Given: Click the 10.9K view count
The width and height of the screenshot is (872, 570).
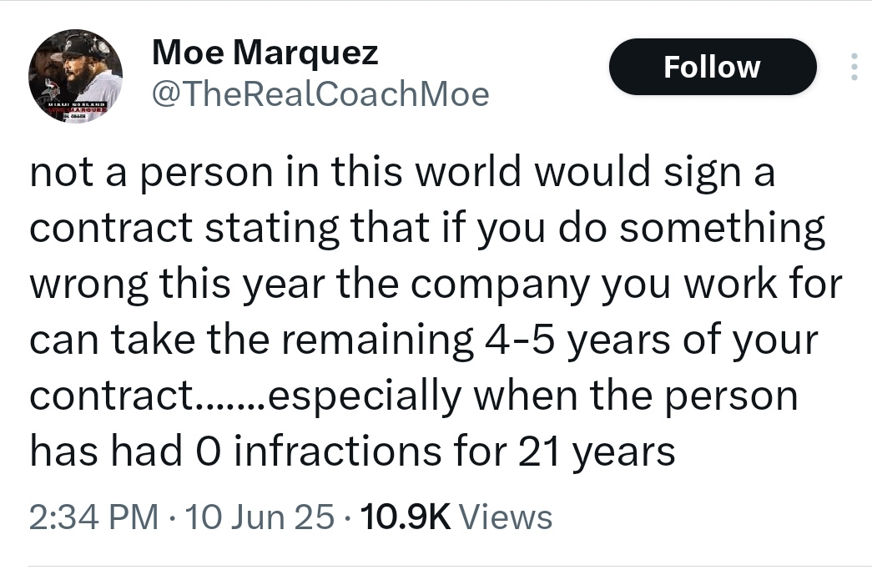Looking at the screenshot, I should click(x=406, y=517).
